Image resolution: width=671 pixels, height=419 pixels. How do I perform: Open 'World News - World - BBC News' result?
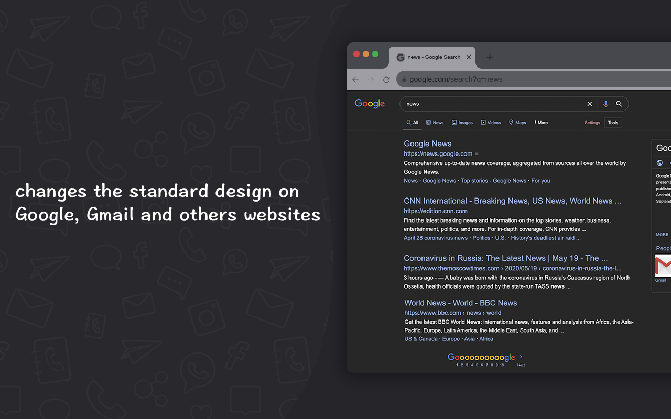coord(461,303)
